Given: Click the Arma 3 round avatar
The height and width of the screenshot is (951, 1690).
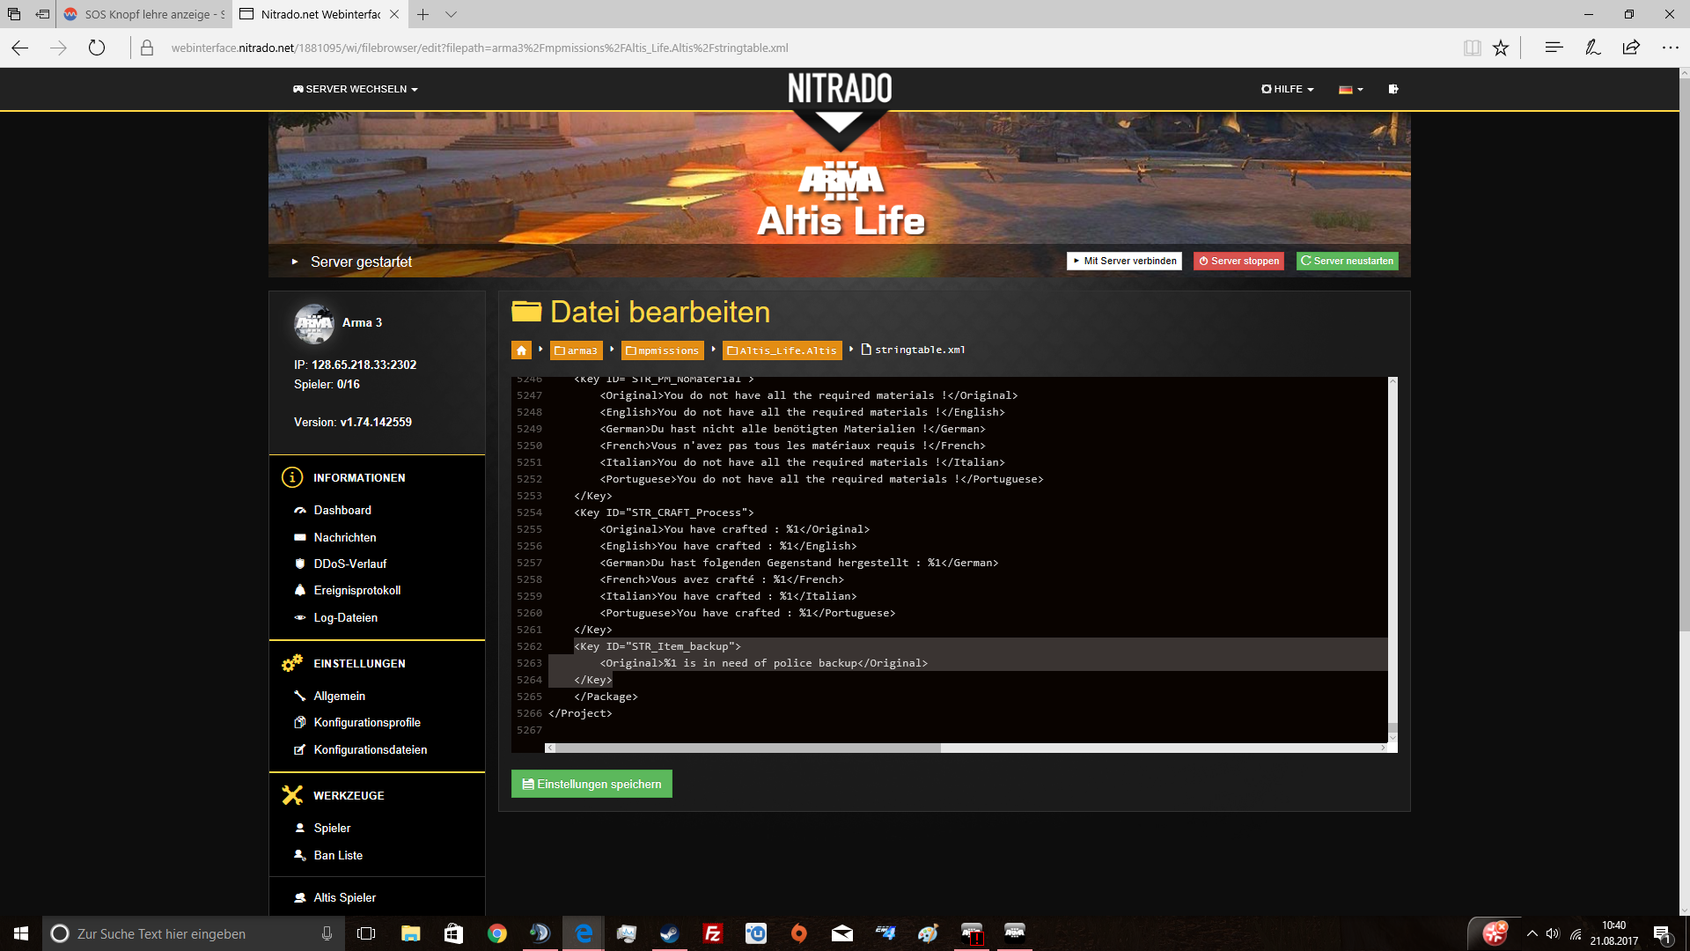Looking at the screenshot, I should [x=314, y=323].
